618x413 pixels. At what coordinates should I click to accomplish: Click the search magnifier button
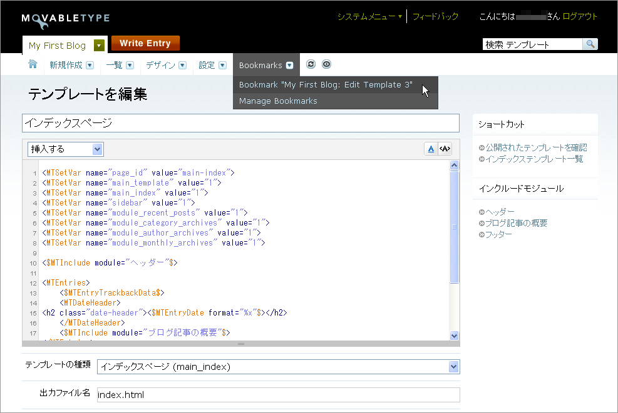click(590, 44)
